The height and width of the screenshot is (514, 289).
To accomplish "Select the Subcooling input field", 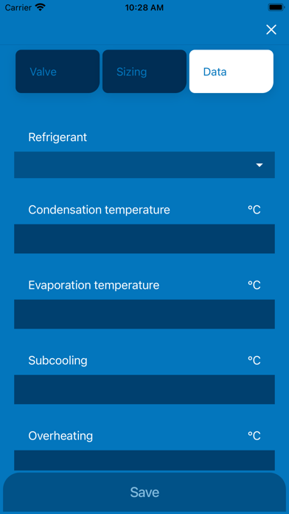I will pyautogui.click(x=144, y=389).
